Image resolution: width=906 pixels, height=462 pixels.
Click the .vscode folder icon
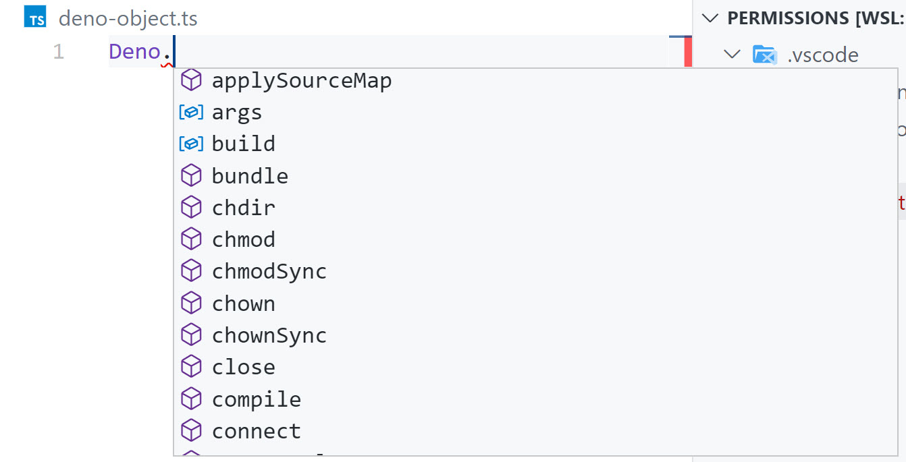click(x=764, y=54)
